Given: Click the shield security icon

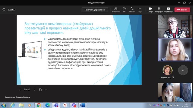Looking at the screenshot, I should point(4,10).
